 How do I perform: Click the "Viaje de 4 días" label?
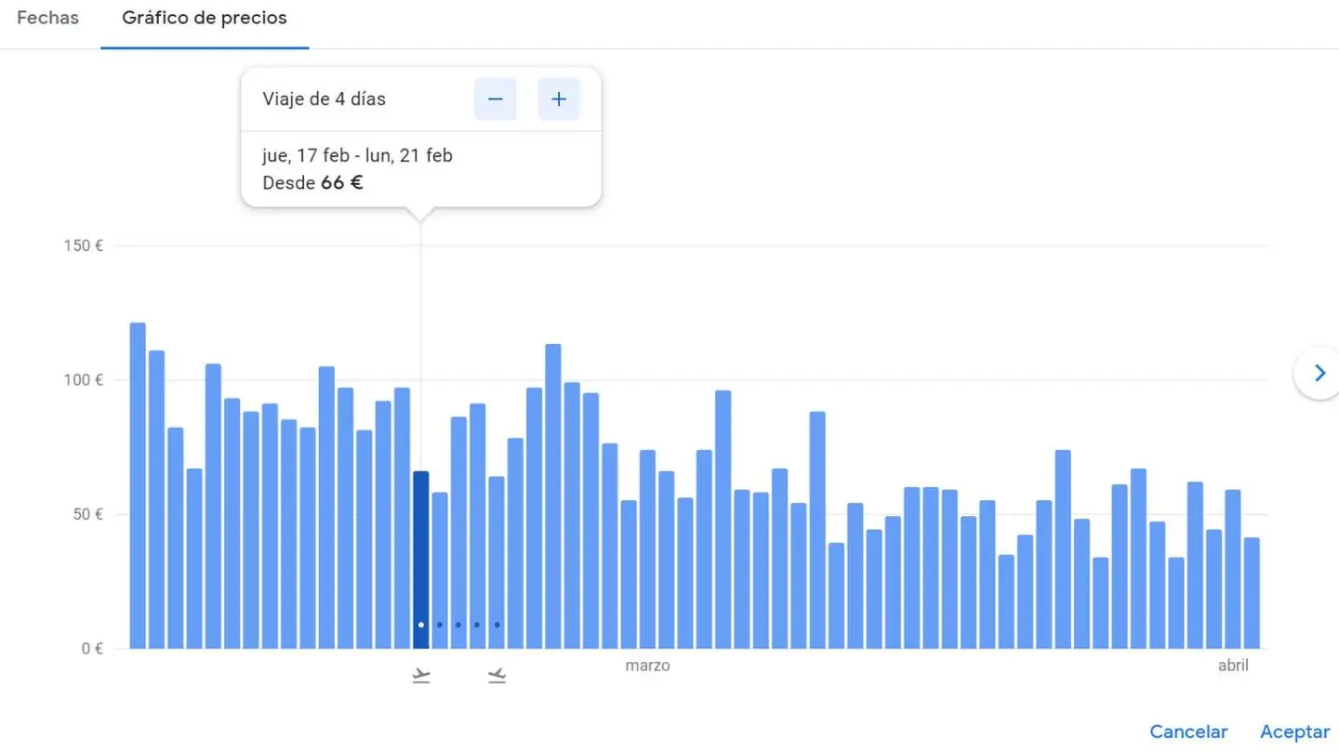click(x=324, y=99)
